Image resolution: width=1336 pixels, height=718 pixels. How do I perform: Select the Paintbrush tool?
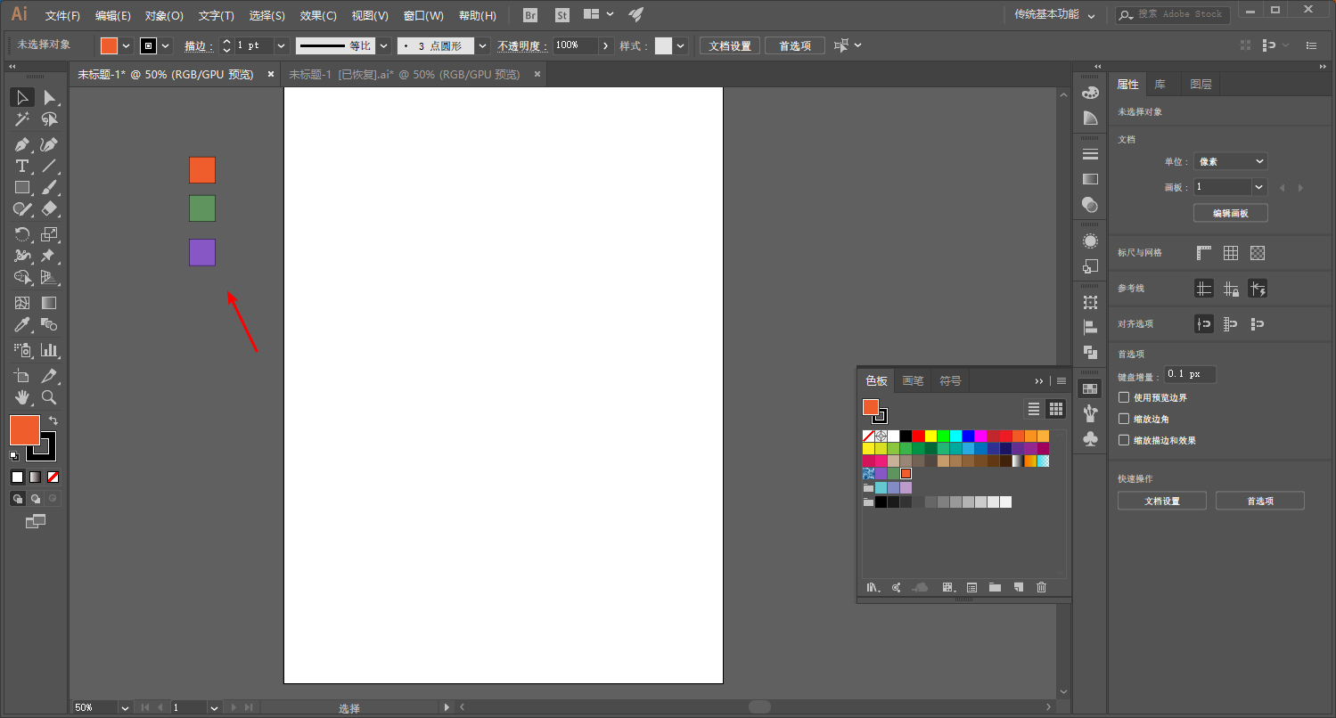click(50, 187)
